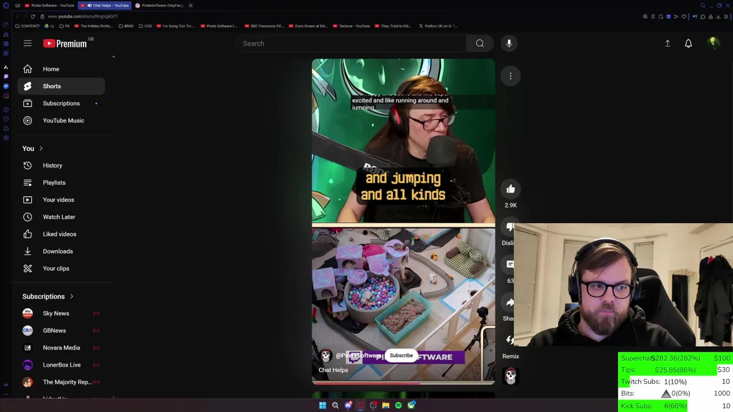Open the Politics UK on X bookmark

pyautogui.click(x=438, y=26)
